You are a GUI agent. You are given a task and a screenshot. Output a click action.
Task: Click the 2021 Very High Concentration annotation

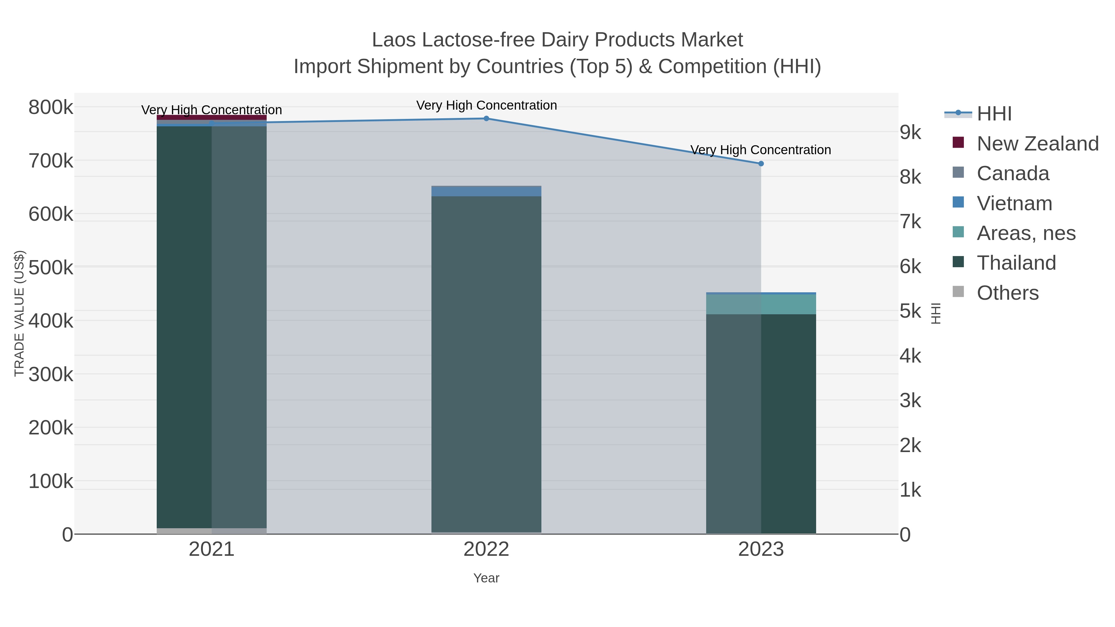[x=212, y=110]
